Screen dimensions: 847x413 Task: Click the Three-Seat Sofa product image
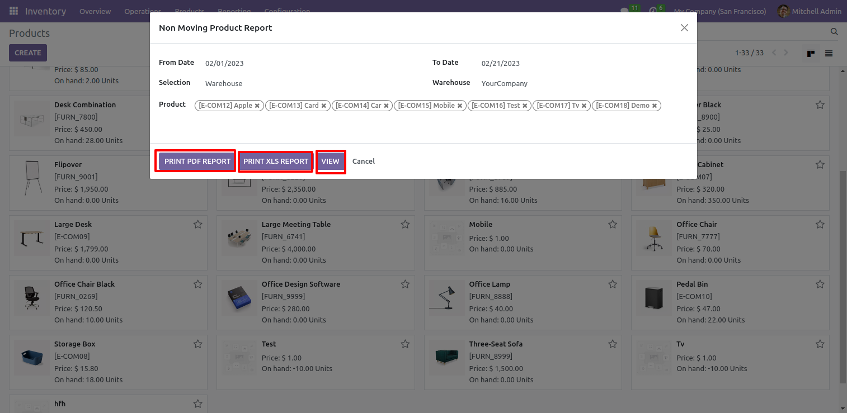(x=447, y=358)
